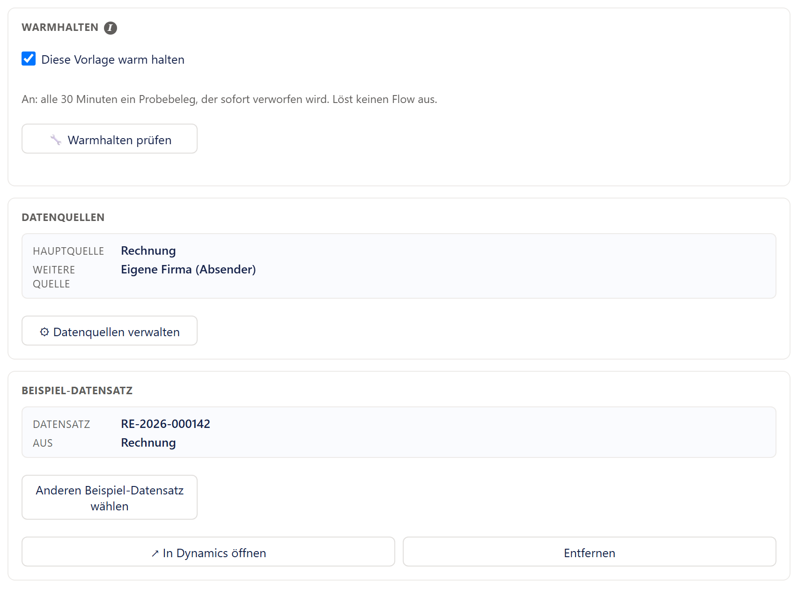Image resolution: width=798 pixels, height=589 pixels.
Task: Toggle the Diese Vorlage warm halten label
Action: click(113, 59)
